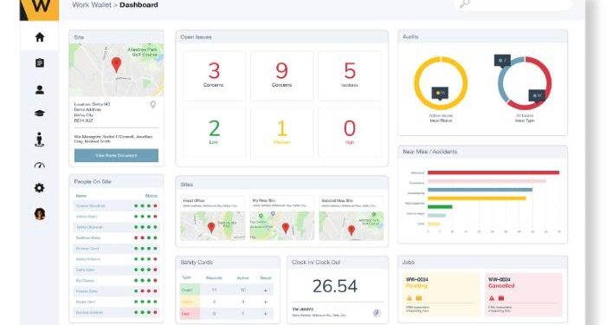The image size is (606, 325).
Task: Click the Records column header in Safety Cards
Action: click(x=214, y=278)
